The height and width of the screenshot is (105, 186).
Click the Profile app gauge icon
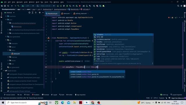74,6
